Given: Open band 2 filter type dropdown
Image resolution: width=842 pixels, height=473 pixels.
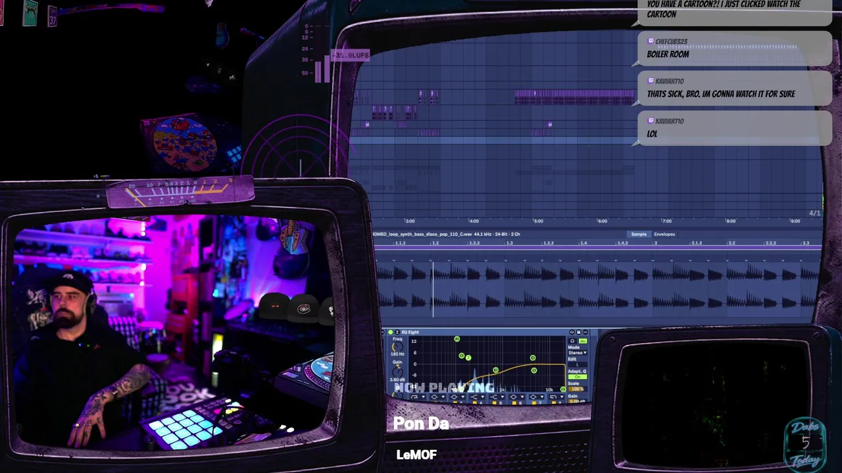Looking at the screenshot, I should click(437, 397).
